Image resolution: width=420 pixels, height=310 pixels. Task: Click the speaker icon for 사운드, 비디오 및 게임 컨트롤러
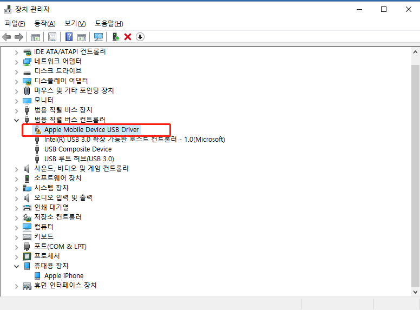(27, 169)
